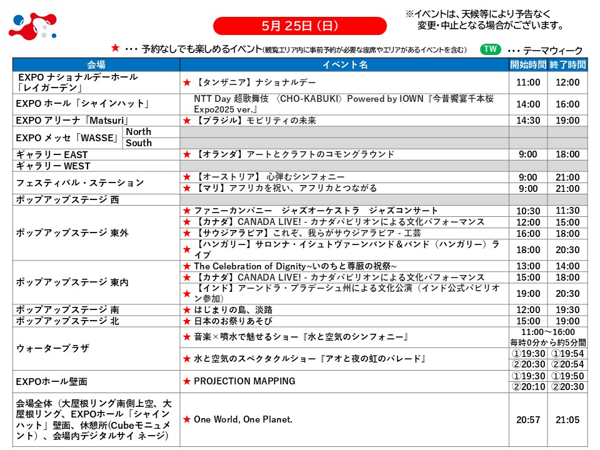Click the star beside the Netherlands art and craft event

(186, 154)
